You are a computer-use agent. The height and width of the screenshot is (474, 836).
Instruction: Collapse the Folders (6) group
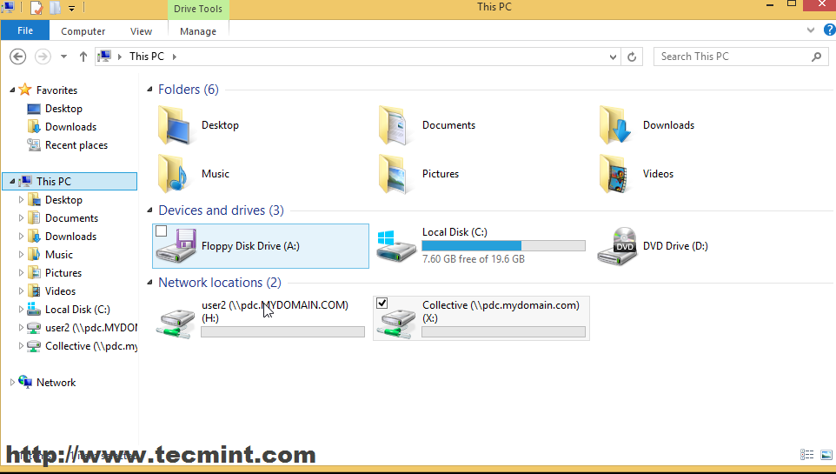149,89
